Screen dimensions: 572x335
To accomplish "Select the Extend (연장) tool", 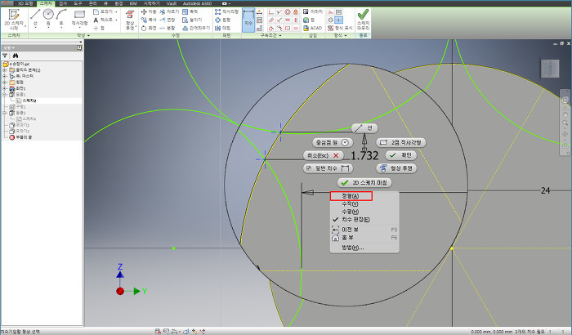I will point(168,20).
